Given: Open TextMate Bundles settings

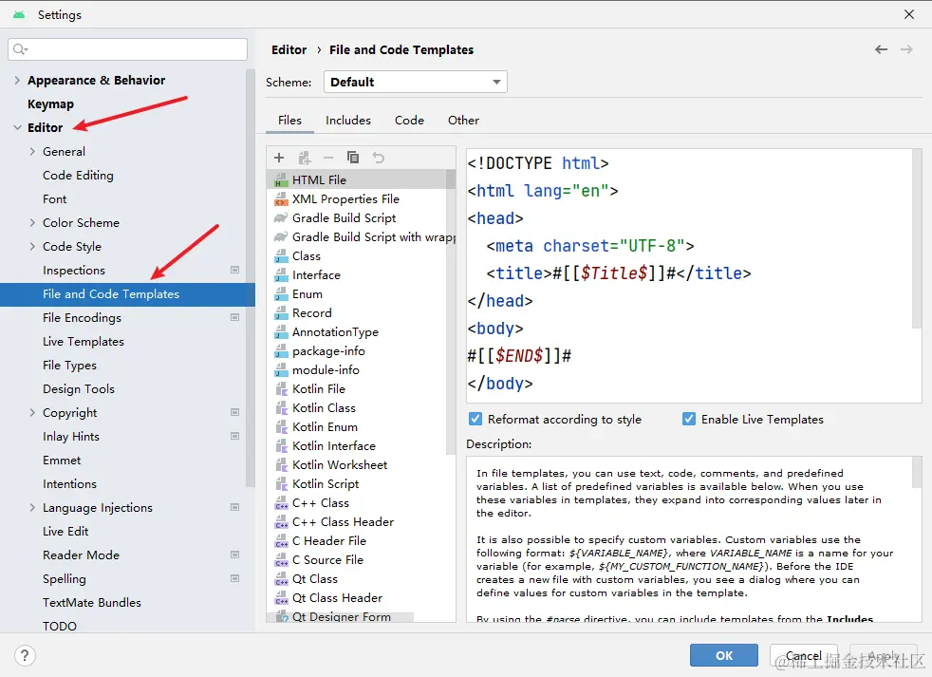Looking at the screenshot, I should (92, 603).
